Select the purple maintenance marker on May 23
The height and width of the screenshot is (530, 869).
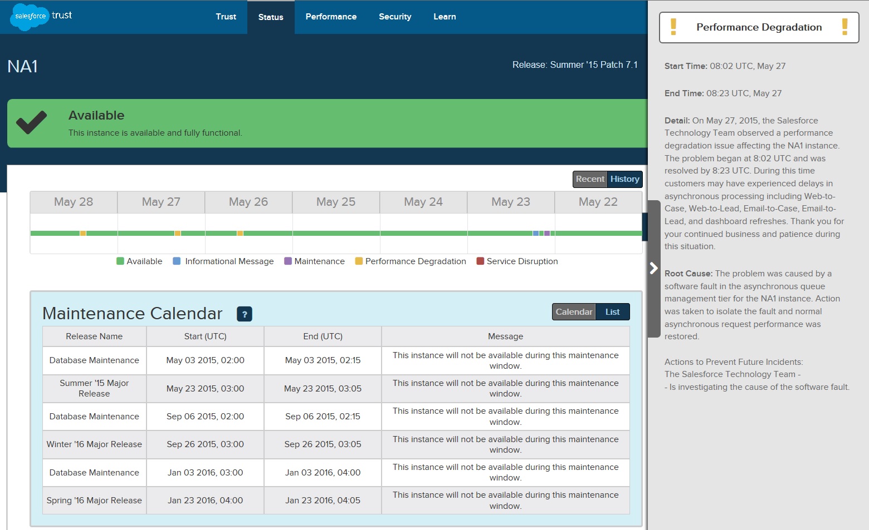(547, 234)
